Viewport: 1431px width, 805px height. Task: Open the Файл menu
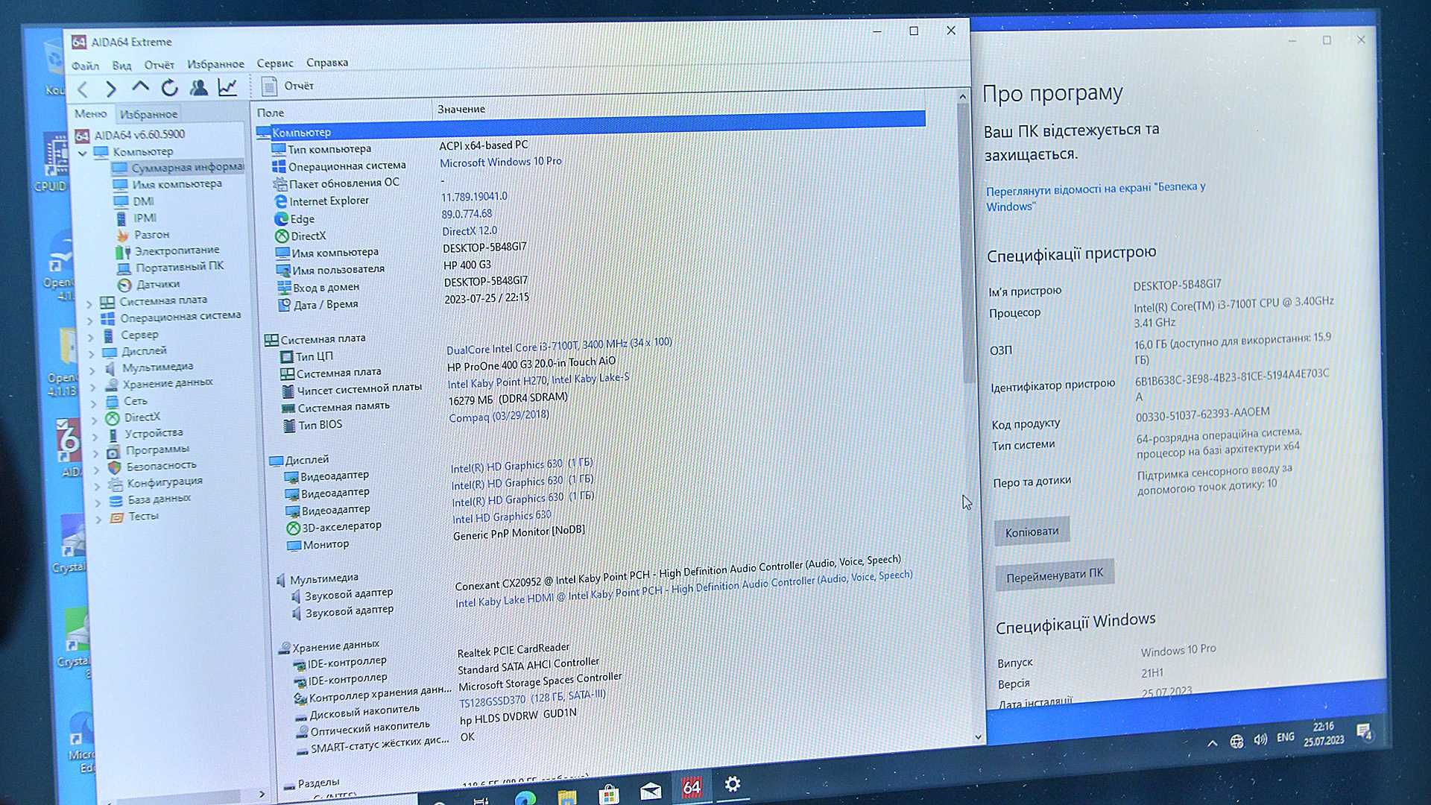point(85,66)
